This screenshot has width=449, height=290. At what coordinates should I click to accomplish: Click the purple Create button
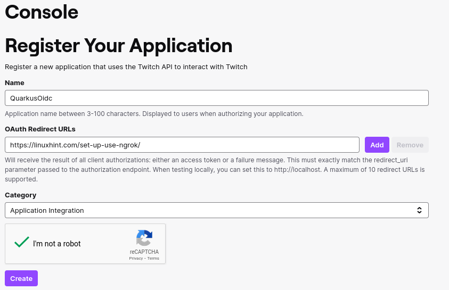click(x=21, y=278)
